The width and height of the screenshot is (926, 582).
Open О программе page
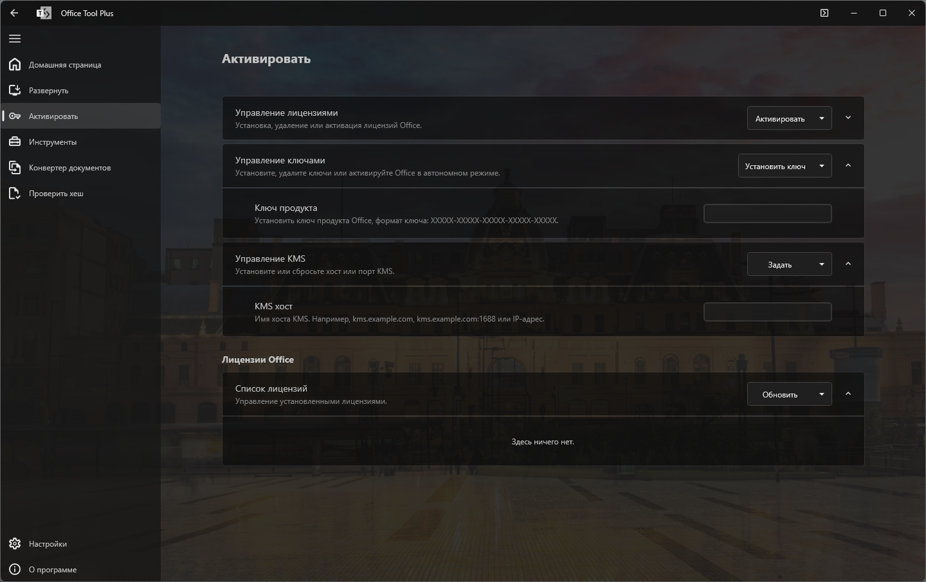[x=80, y=569]
